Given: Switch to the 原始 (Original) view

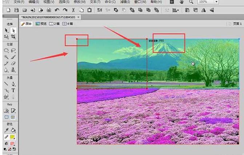Looking at the screenshot, I should click(x=27, y=24).
